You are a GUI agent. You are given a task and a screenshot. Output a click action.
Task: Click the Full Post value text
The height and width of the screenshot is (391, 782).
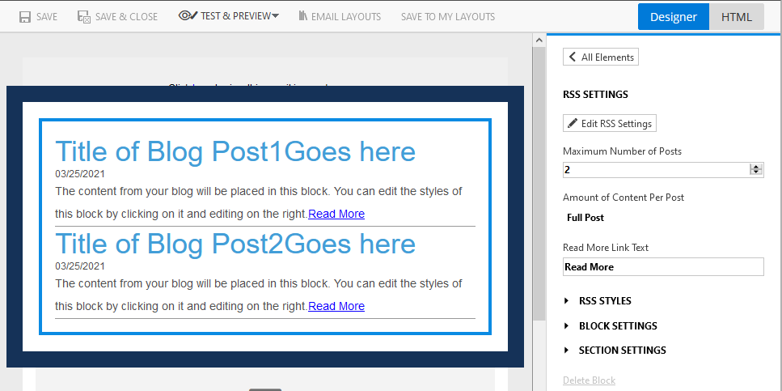click(x=585, y=218)
